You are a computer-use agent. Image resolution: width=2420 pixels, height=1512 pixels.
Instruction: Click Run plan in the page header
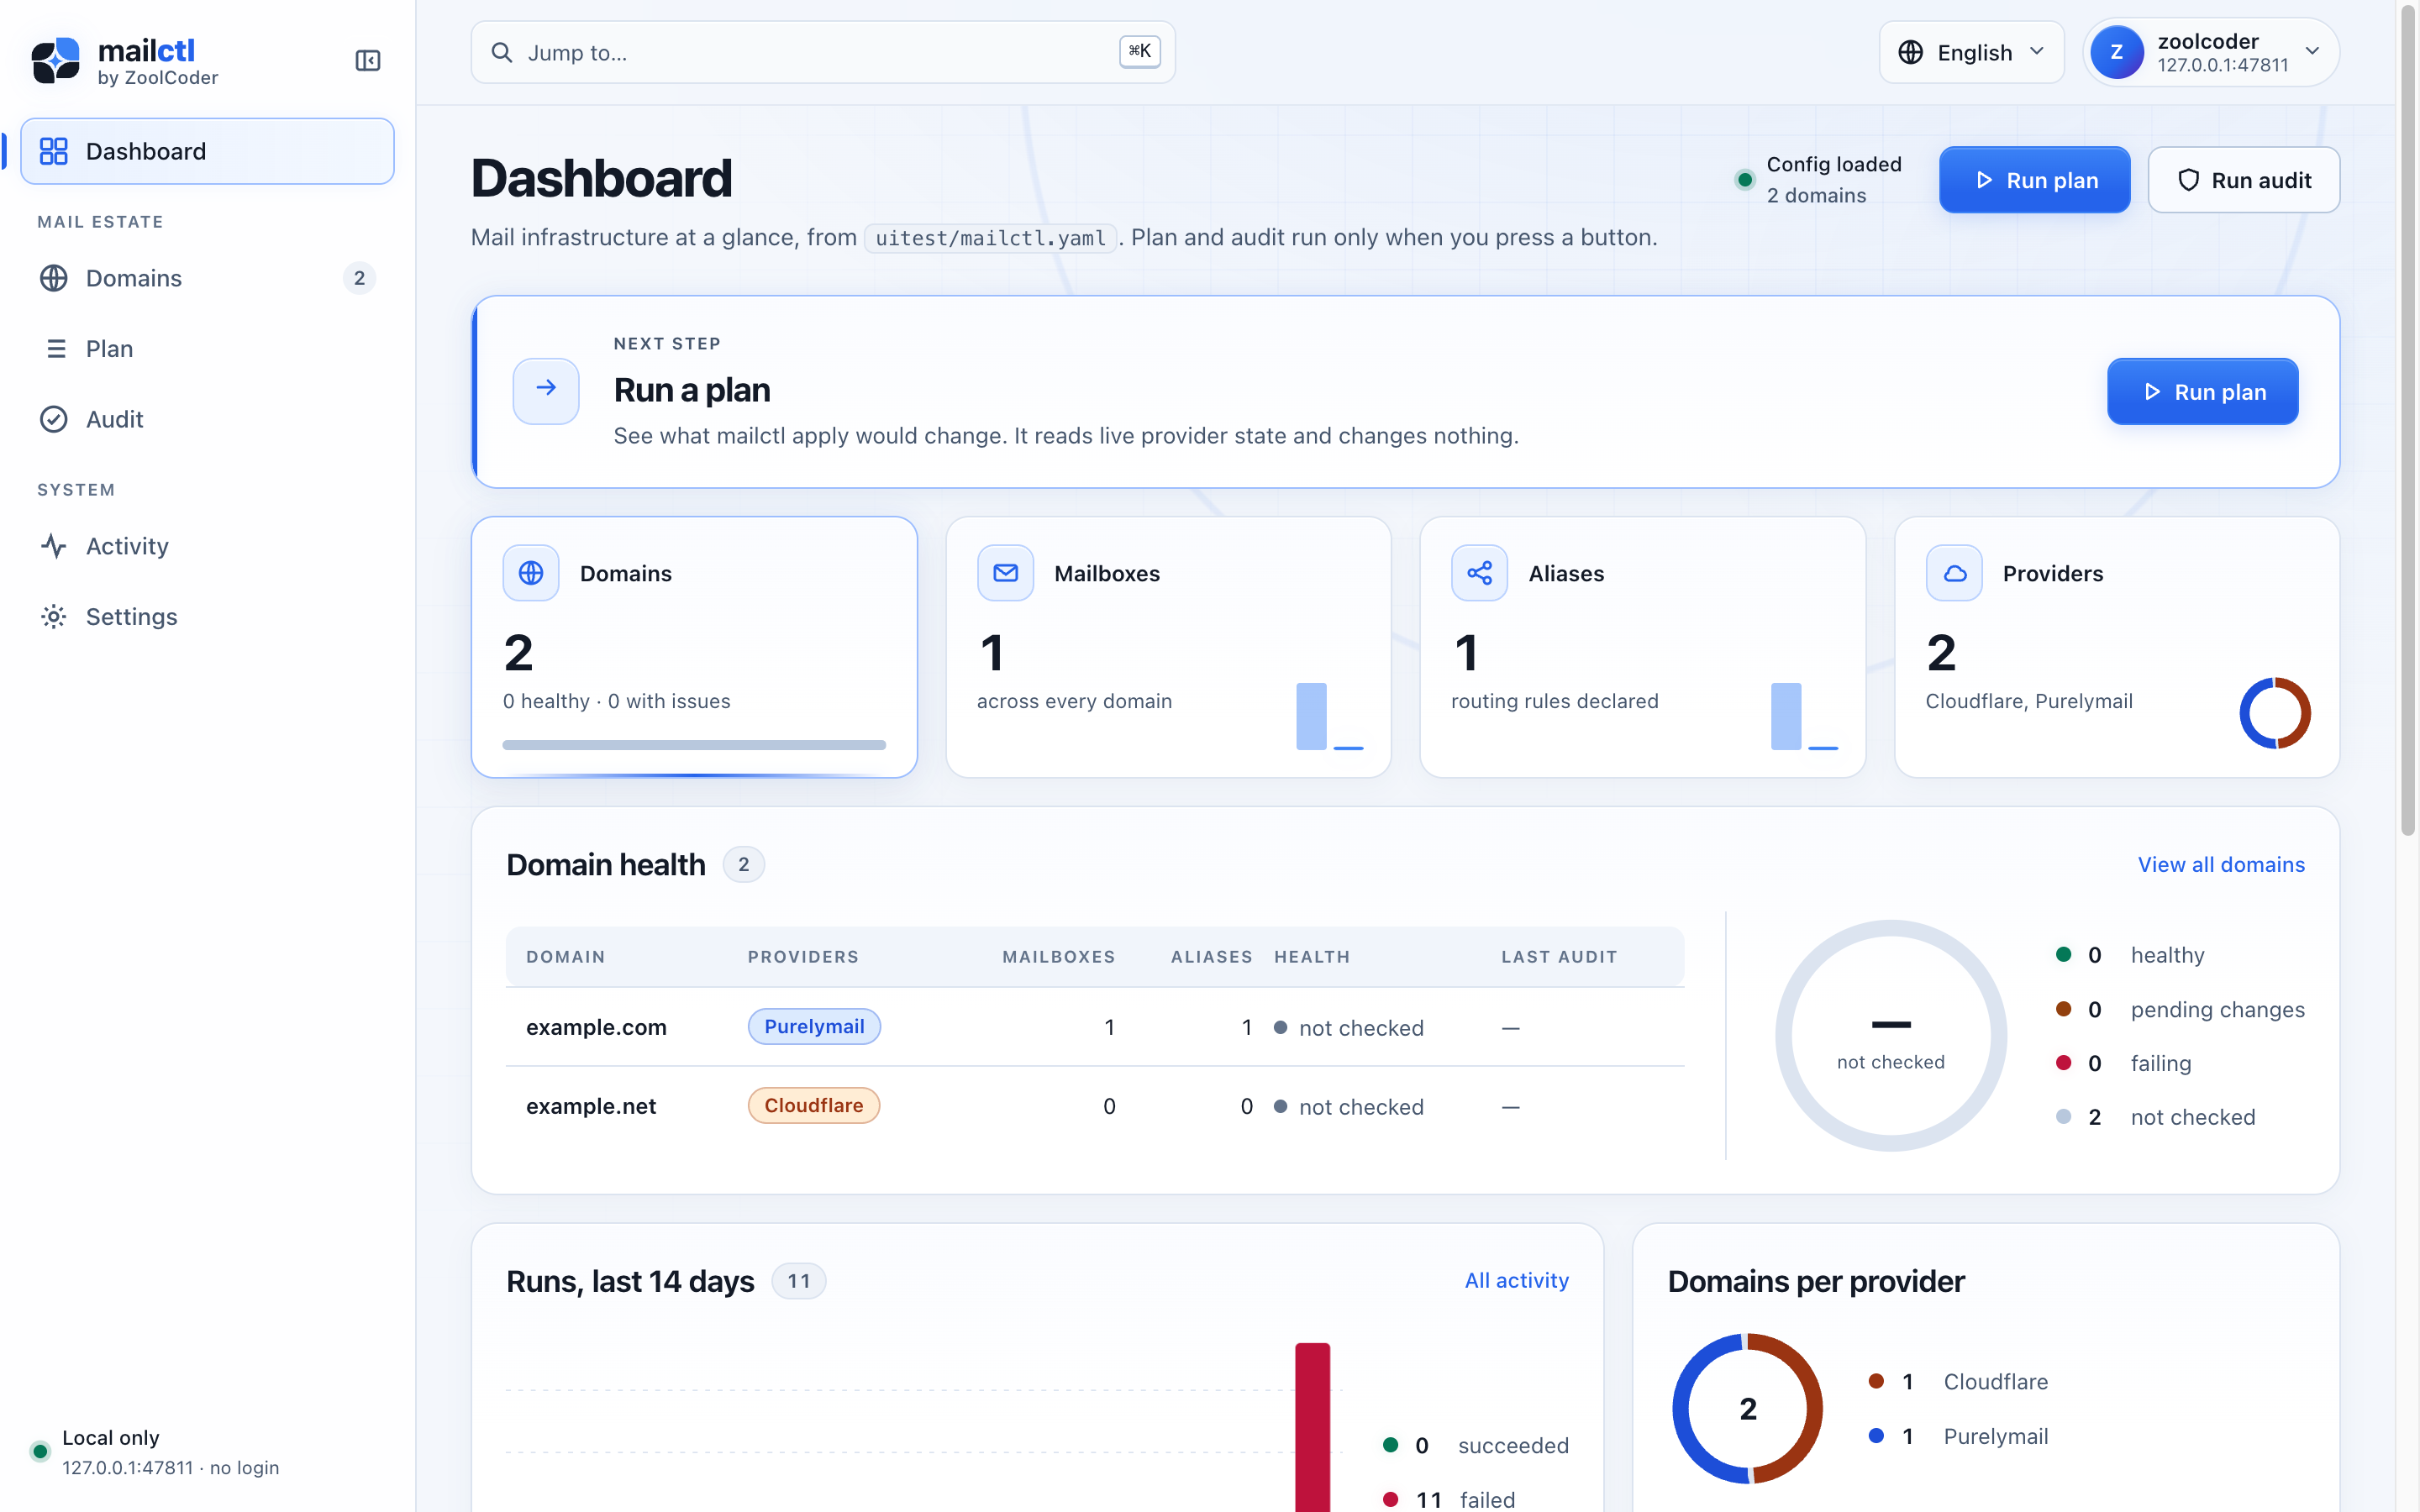click(2034, 180)
